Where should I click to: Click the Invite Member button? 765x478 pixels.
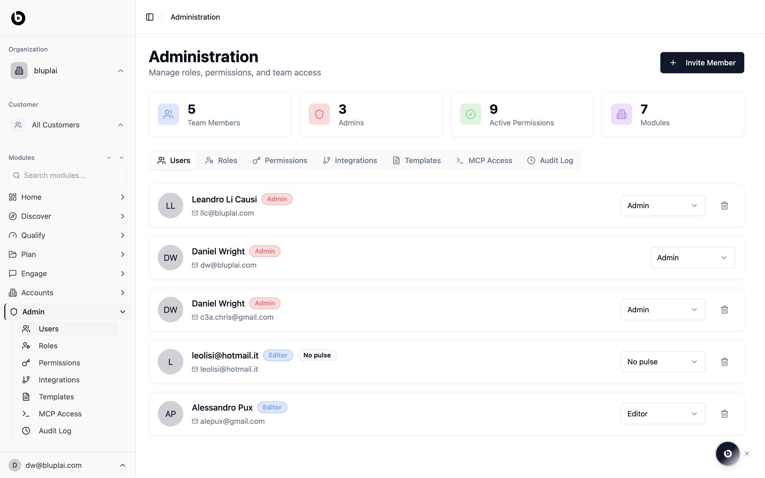(702, 63)
